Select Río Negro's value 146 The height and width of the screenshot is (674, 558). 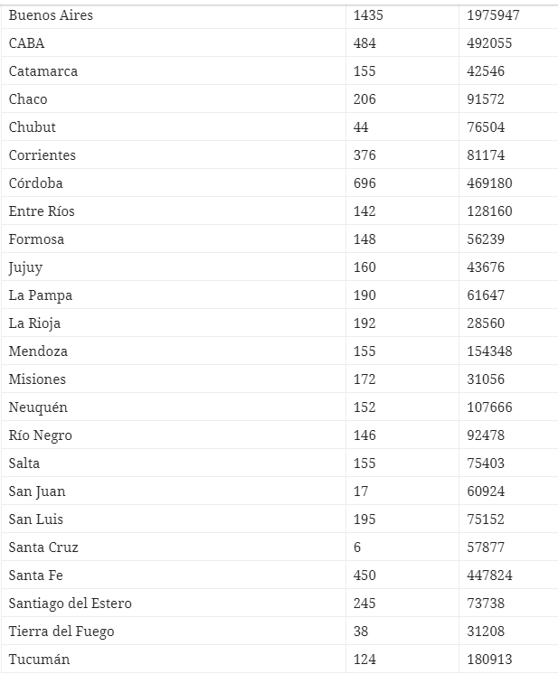pos(364,435)
